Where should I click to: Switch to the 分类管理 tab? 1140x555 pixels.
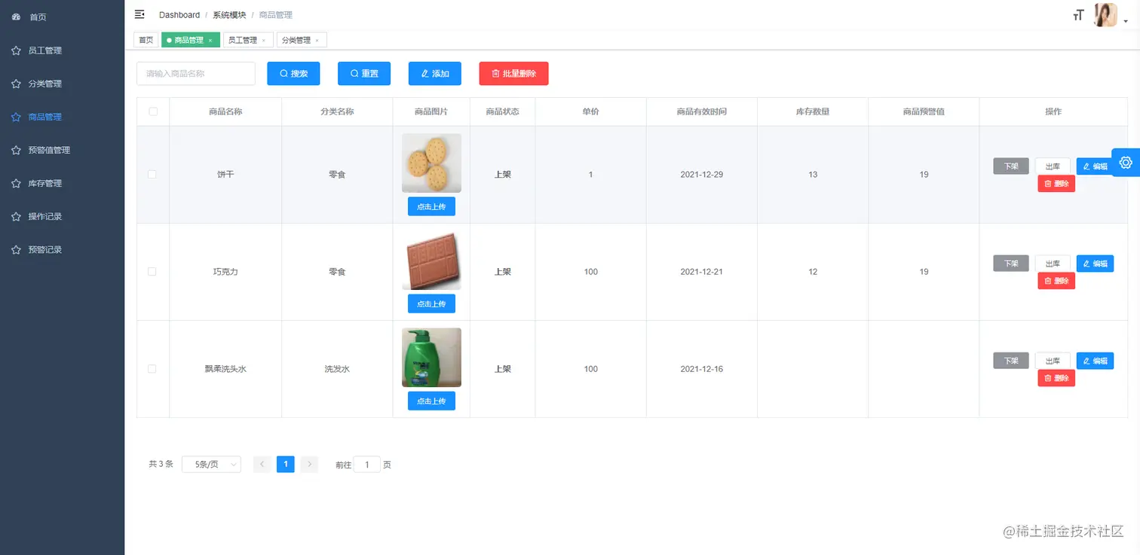(x=297, y=39)
